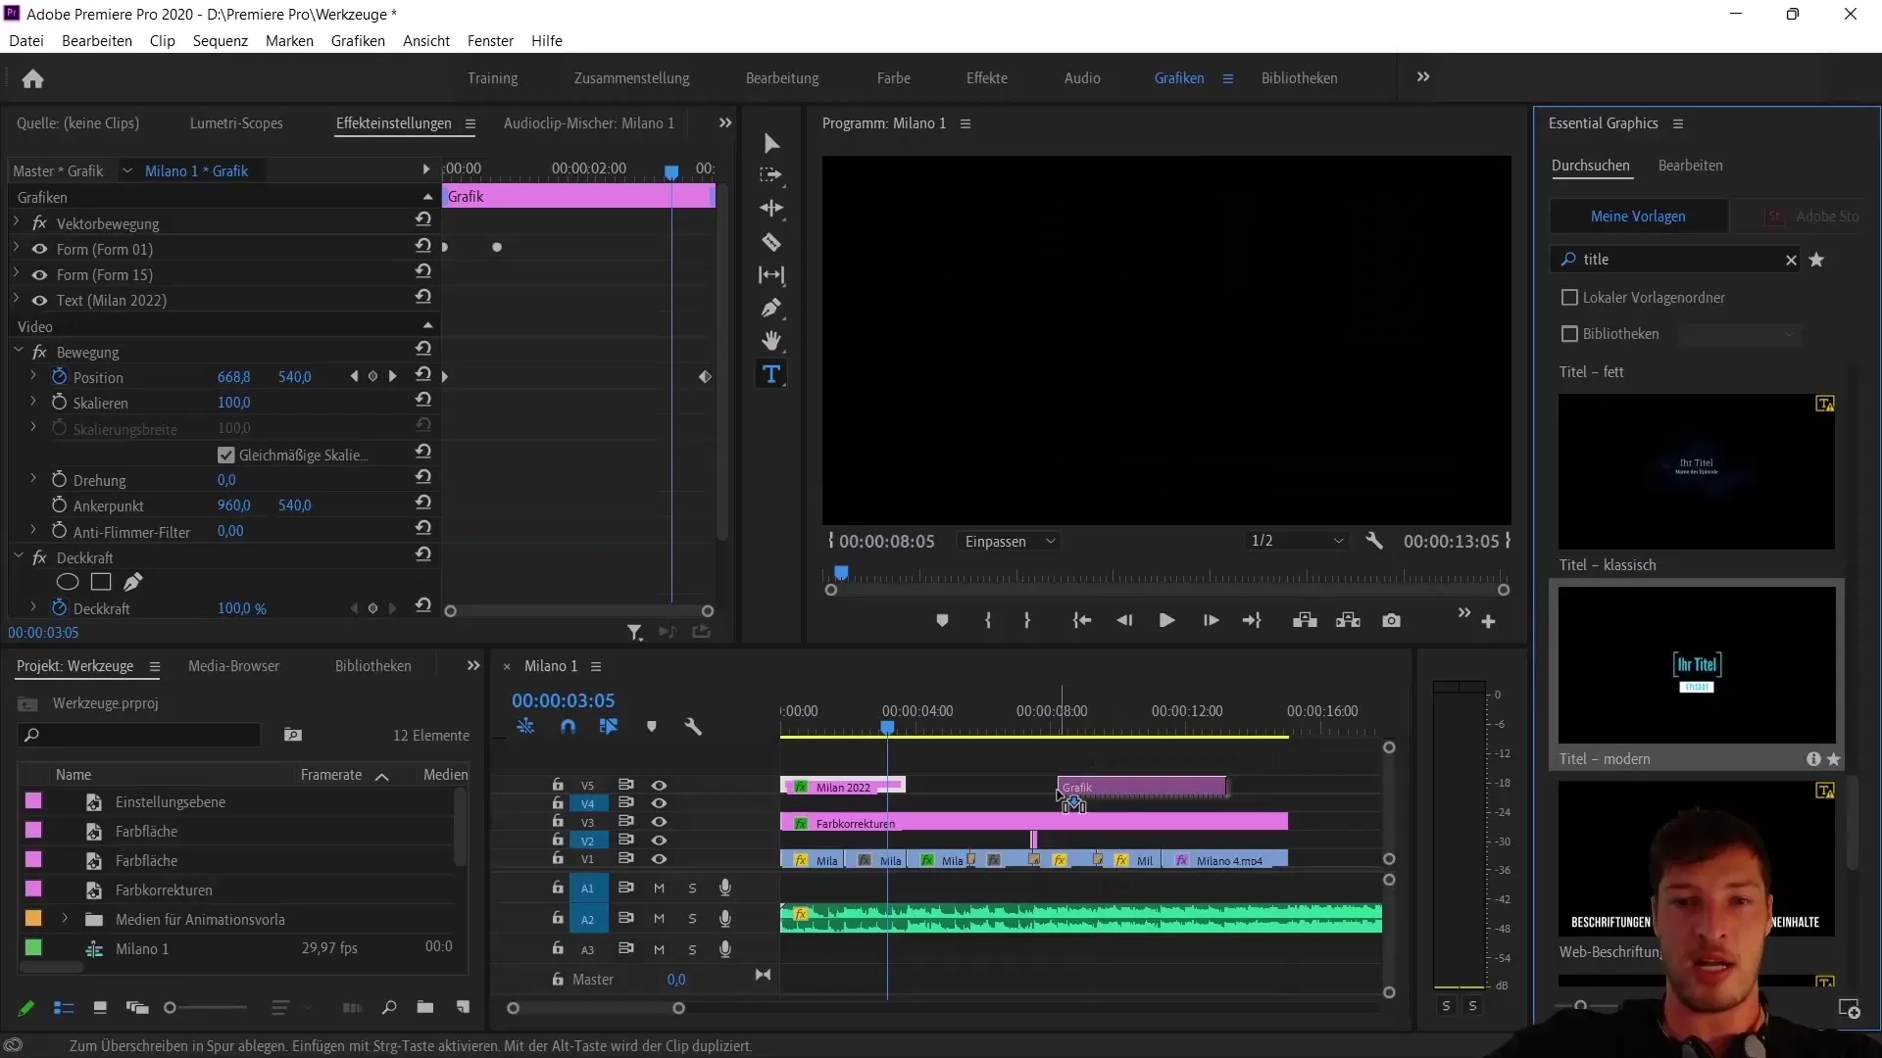The image size is (1882, 1058).
Task: Click the Extract edit button
Action: (x=1346, y=620)
